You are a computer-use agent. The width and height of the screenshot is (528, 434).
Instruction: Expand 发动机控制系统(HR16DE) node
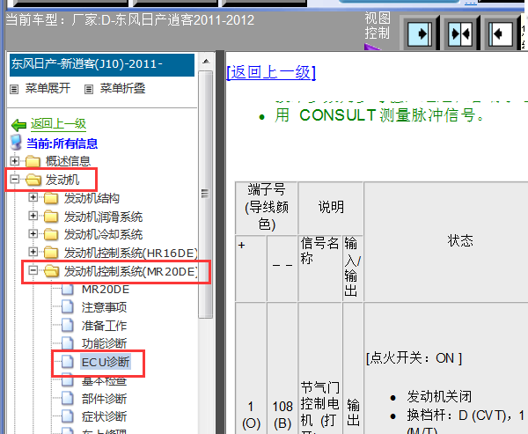pos(33,252)
